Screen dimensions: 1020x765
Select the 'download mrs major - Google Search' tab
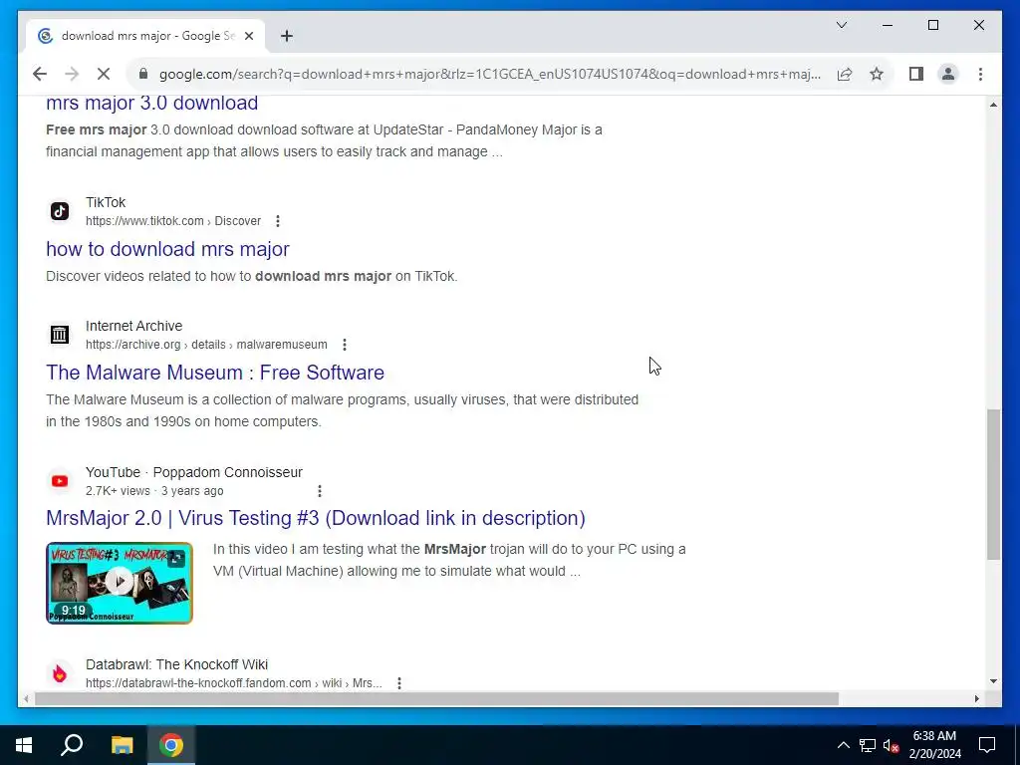[145, 36]
